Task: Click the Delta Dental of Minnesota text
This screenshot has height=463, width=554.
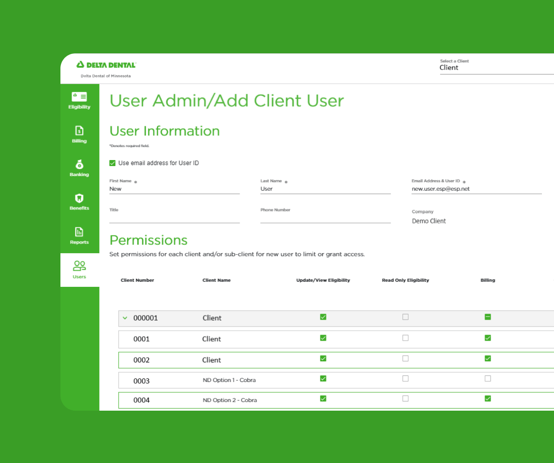Action: (x=106, y=76)
